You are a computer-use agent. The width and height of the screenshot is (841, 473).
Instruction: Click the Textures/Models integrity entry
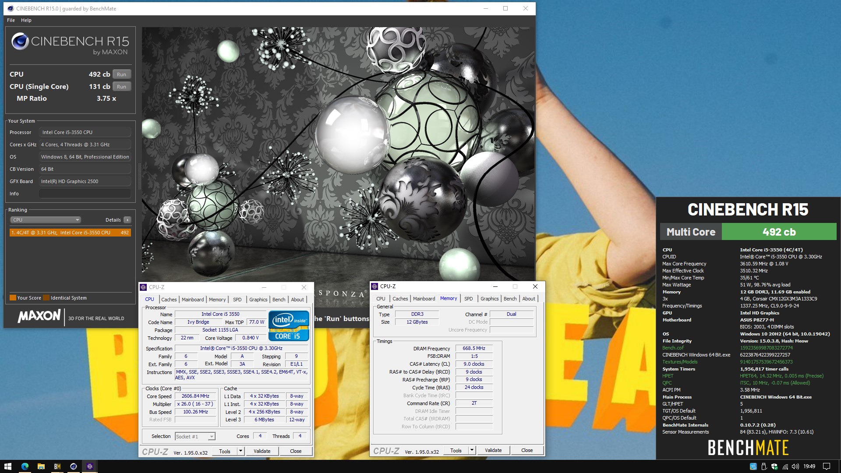pos(680,362)
